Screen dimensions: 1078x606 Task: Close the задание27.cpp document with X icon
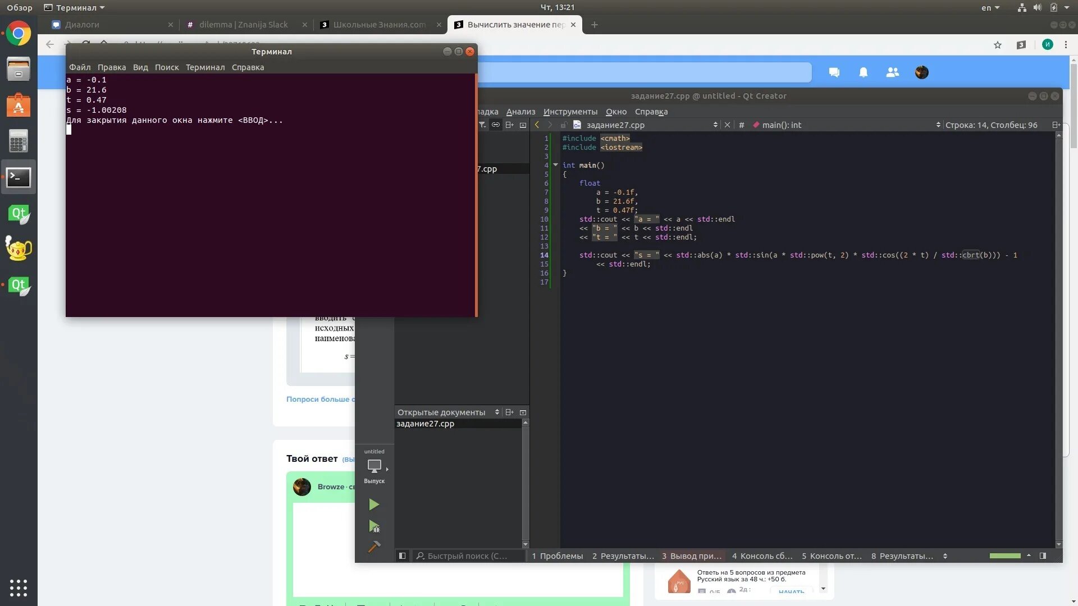pos(728,125)
